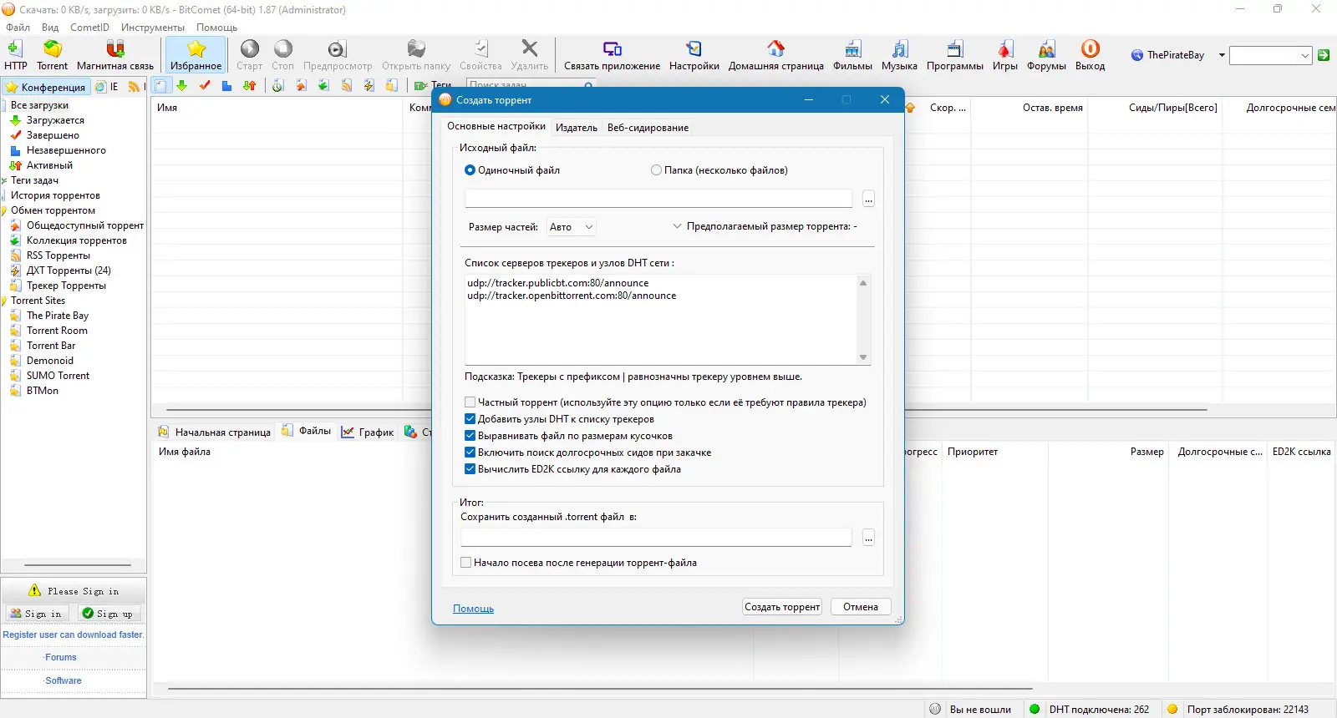
Task: Select Папка (несколько файлов) radio option
Action: 656,170
